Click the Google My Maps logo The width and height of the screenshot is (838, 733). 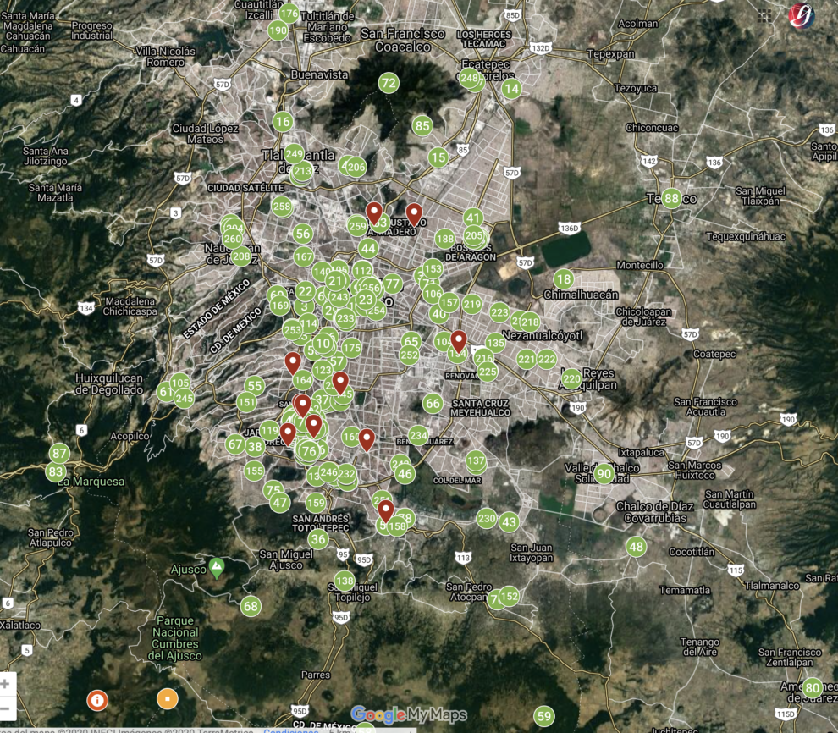click(409, 714)
